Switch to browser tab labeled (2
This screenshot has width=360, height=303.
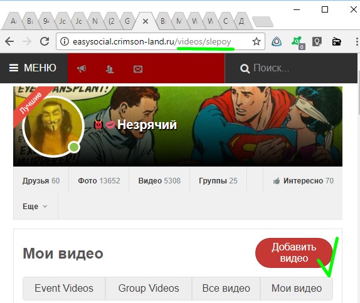tap(112, 21)
